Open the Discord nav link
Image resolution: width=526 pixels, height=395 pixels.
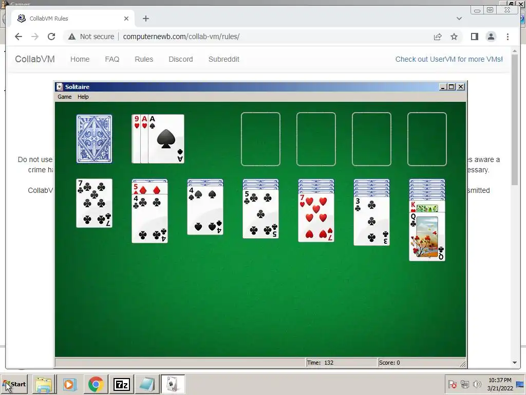[180, 59]
